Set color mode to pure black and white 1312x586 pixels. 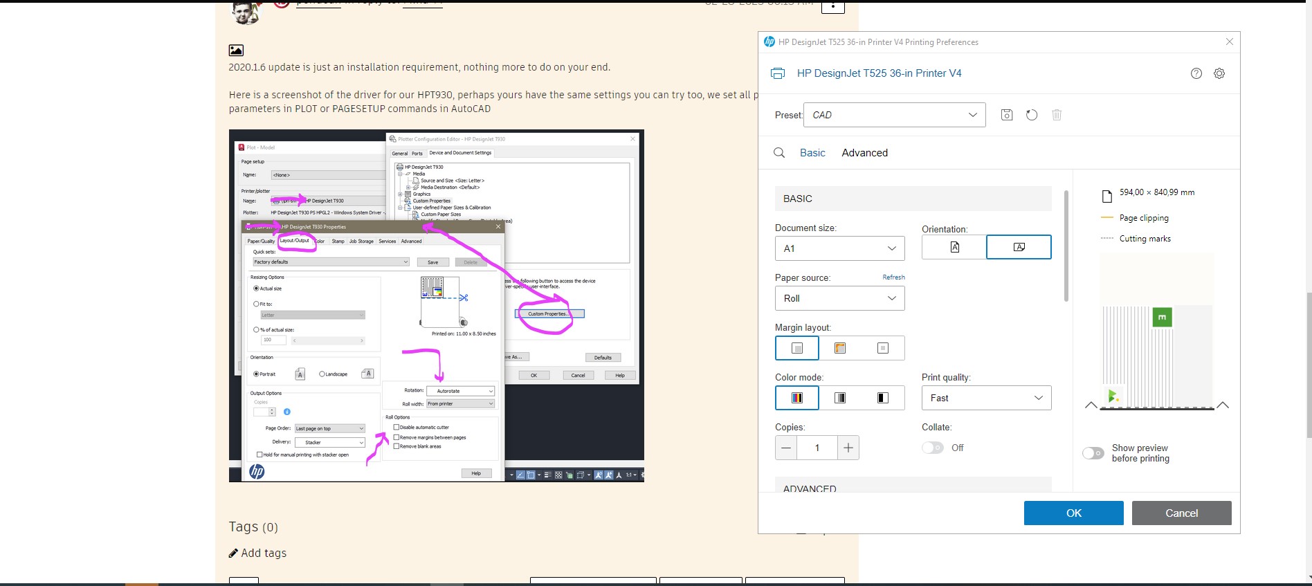click(883, 398)
